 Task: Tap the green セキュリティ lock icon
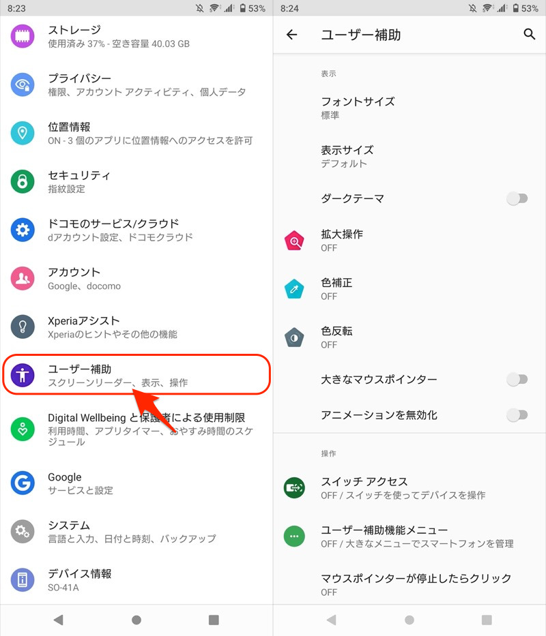[23, 181]
